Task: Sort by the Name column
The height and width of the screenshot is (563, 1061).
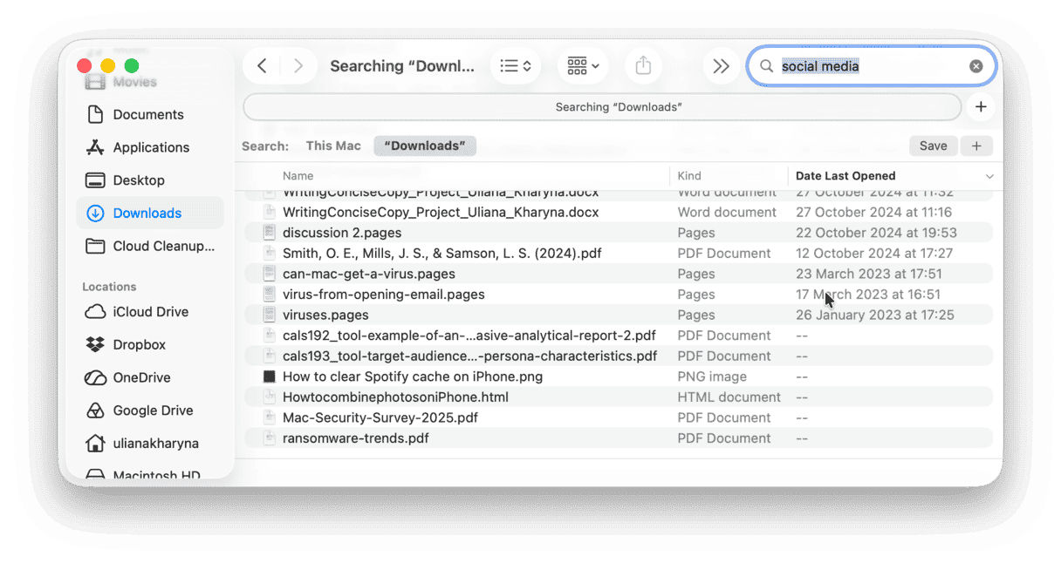Action: tap(298, 176)
